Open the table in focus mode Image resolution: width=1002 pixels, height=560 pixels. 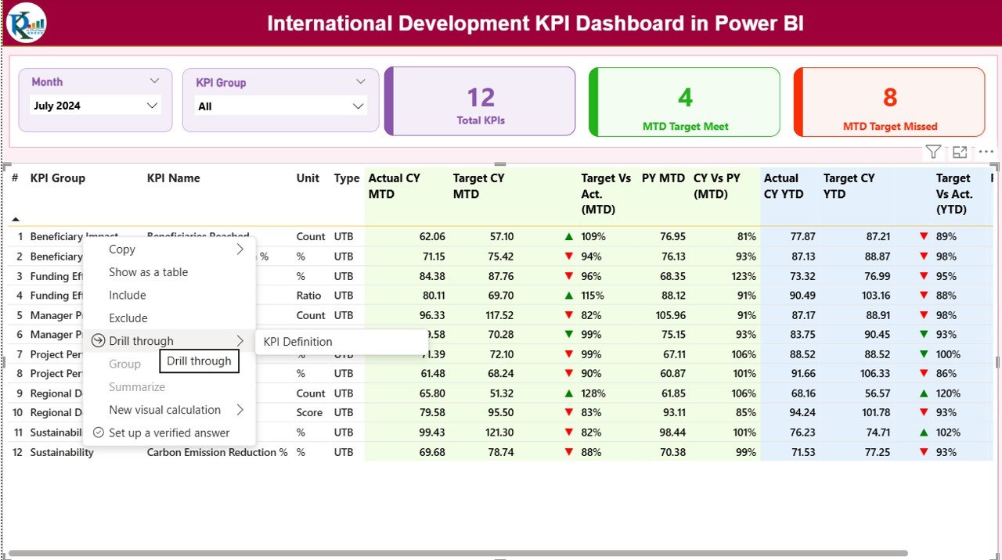click(x=960, y=151)
